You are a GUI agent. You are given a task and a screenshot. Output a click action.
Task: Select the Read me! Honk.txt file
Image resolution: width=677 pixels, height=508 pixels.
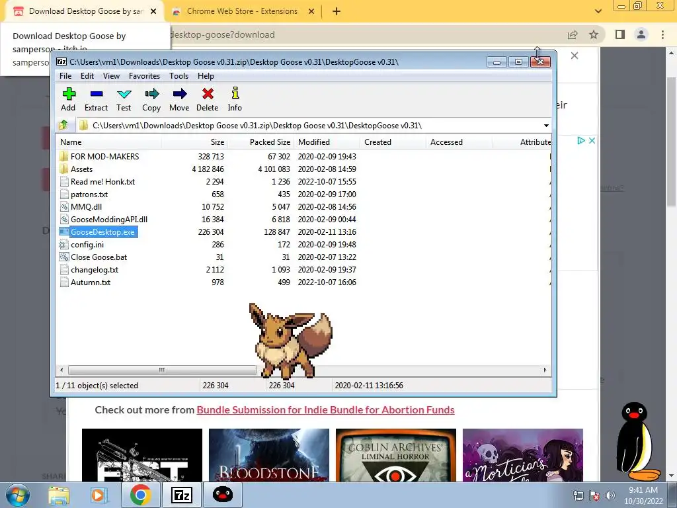(x=102, y=182)
